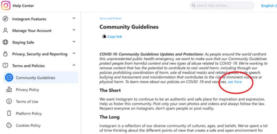Click the Instagram logo icon

click(6, 6)
